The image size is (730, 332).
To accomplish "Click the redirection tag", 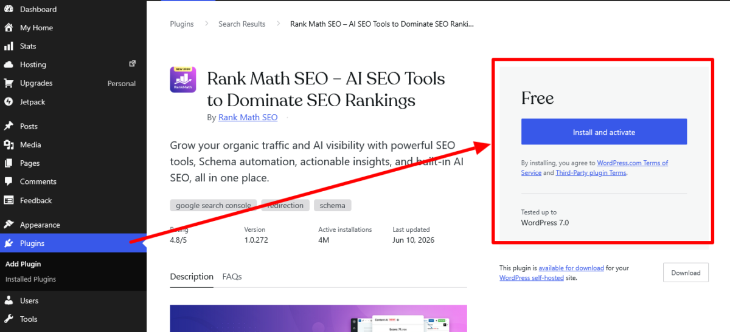I will pos(285,206).
